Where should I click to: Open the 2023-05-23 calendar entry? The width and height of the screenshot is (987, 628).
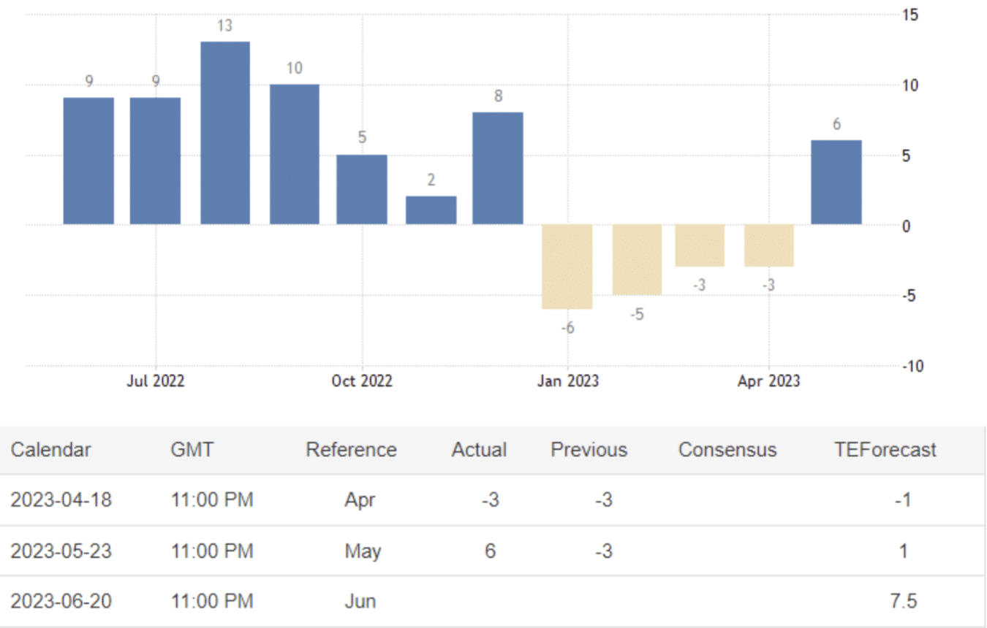click(x=61, y=551)
